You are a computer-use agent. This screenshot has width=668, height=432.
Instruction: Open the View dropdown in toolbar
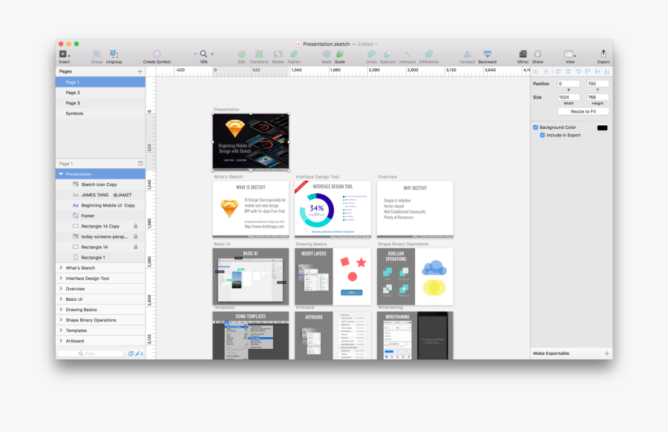tap(570, 54)
